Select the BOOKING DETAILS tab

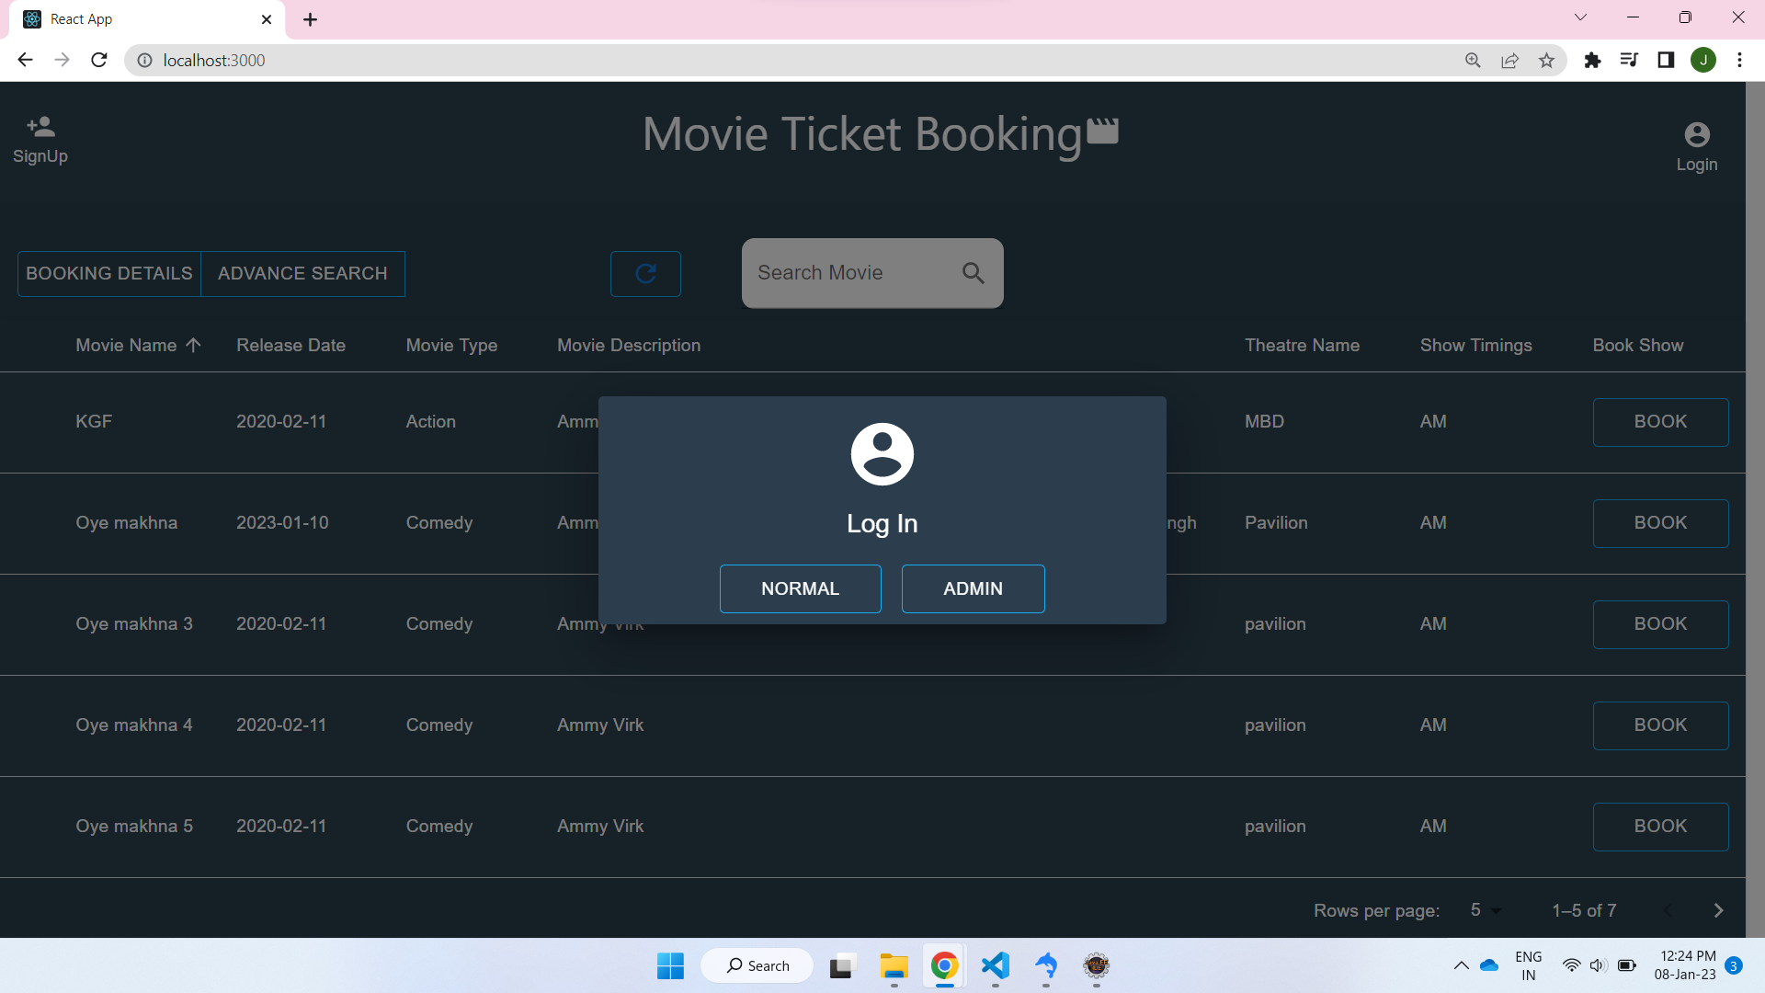[x=108, y=273]
